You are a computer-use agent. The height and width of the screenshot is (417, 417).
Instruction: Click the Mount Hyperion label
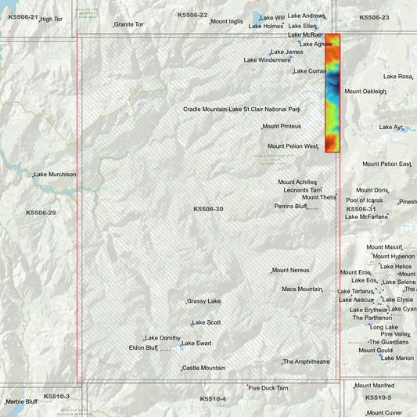pyautogui.click(x=394, y=257)
